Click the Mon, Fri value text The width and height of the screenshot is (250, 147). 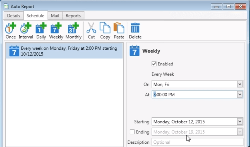point(161,84)
